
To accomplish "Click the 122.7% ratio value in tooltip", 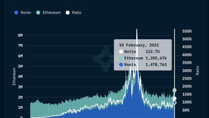I will click(152, 51).
